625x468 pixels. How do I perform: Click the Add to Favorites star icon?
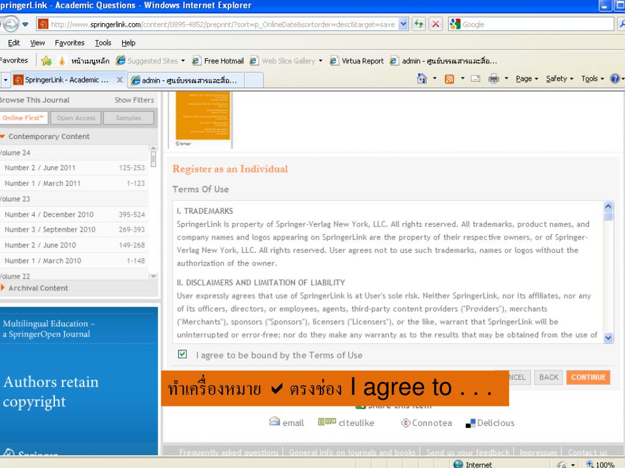pyautogui.click(x=46, y=61)
